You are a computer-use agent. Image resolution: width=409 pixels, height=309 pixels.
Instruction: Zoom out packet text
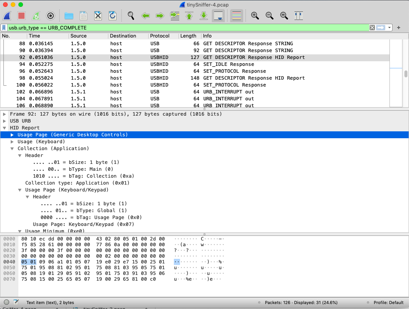click(270, 16)
